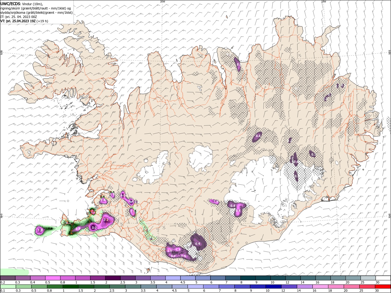Pick the lavender 4 snow legend swatch
Image resolution: width=391 pixels, height=293 pixels.
173,278
